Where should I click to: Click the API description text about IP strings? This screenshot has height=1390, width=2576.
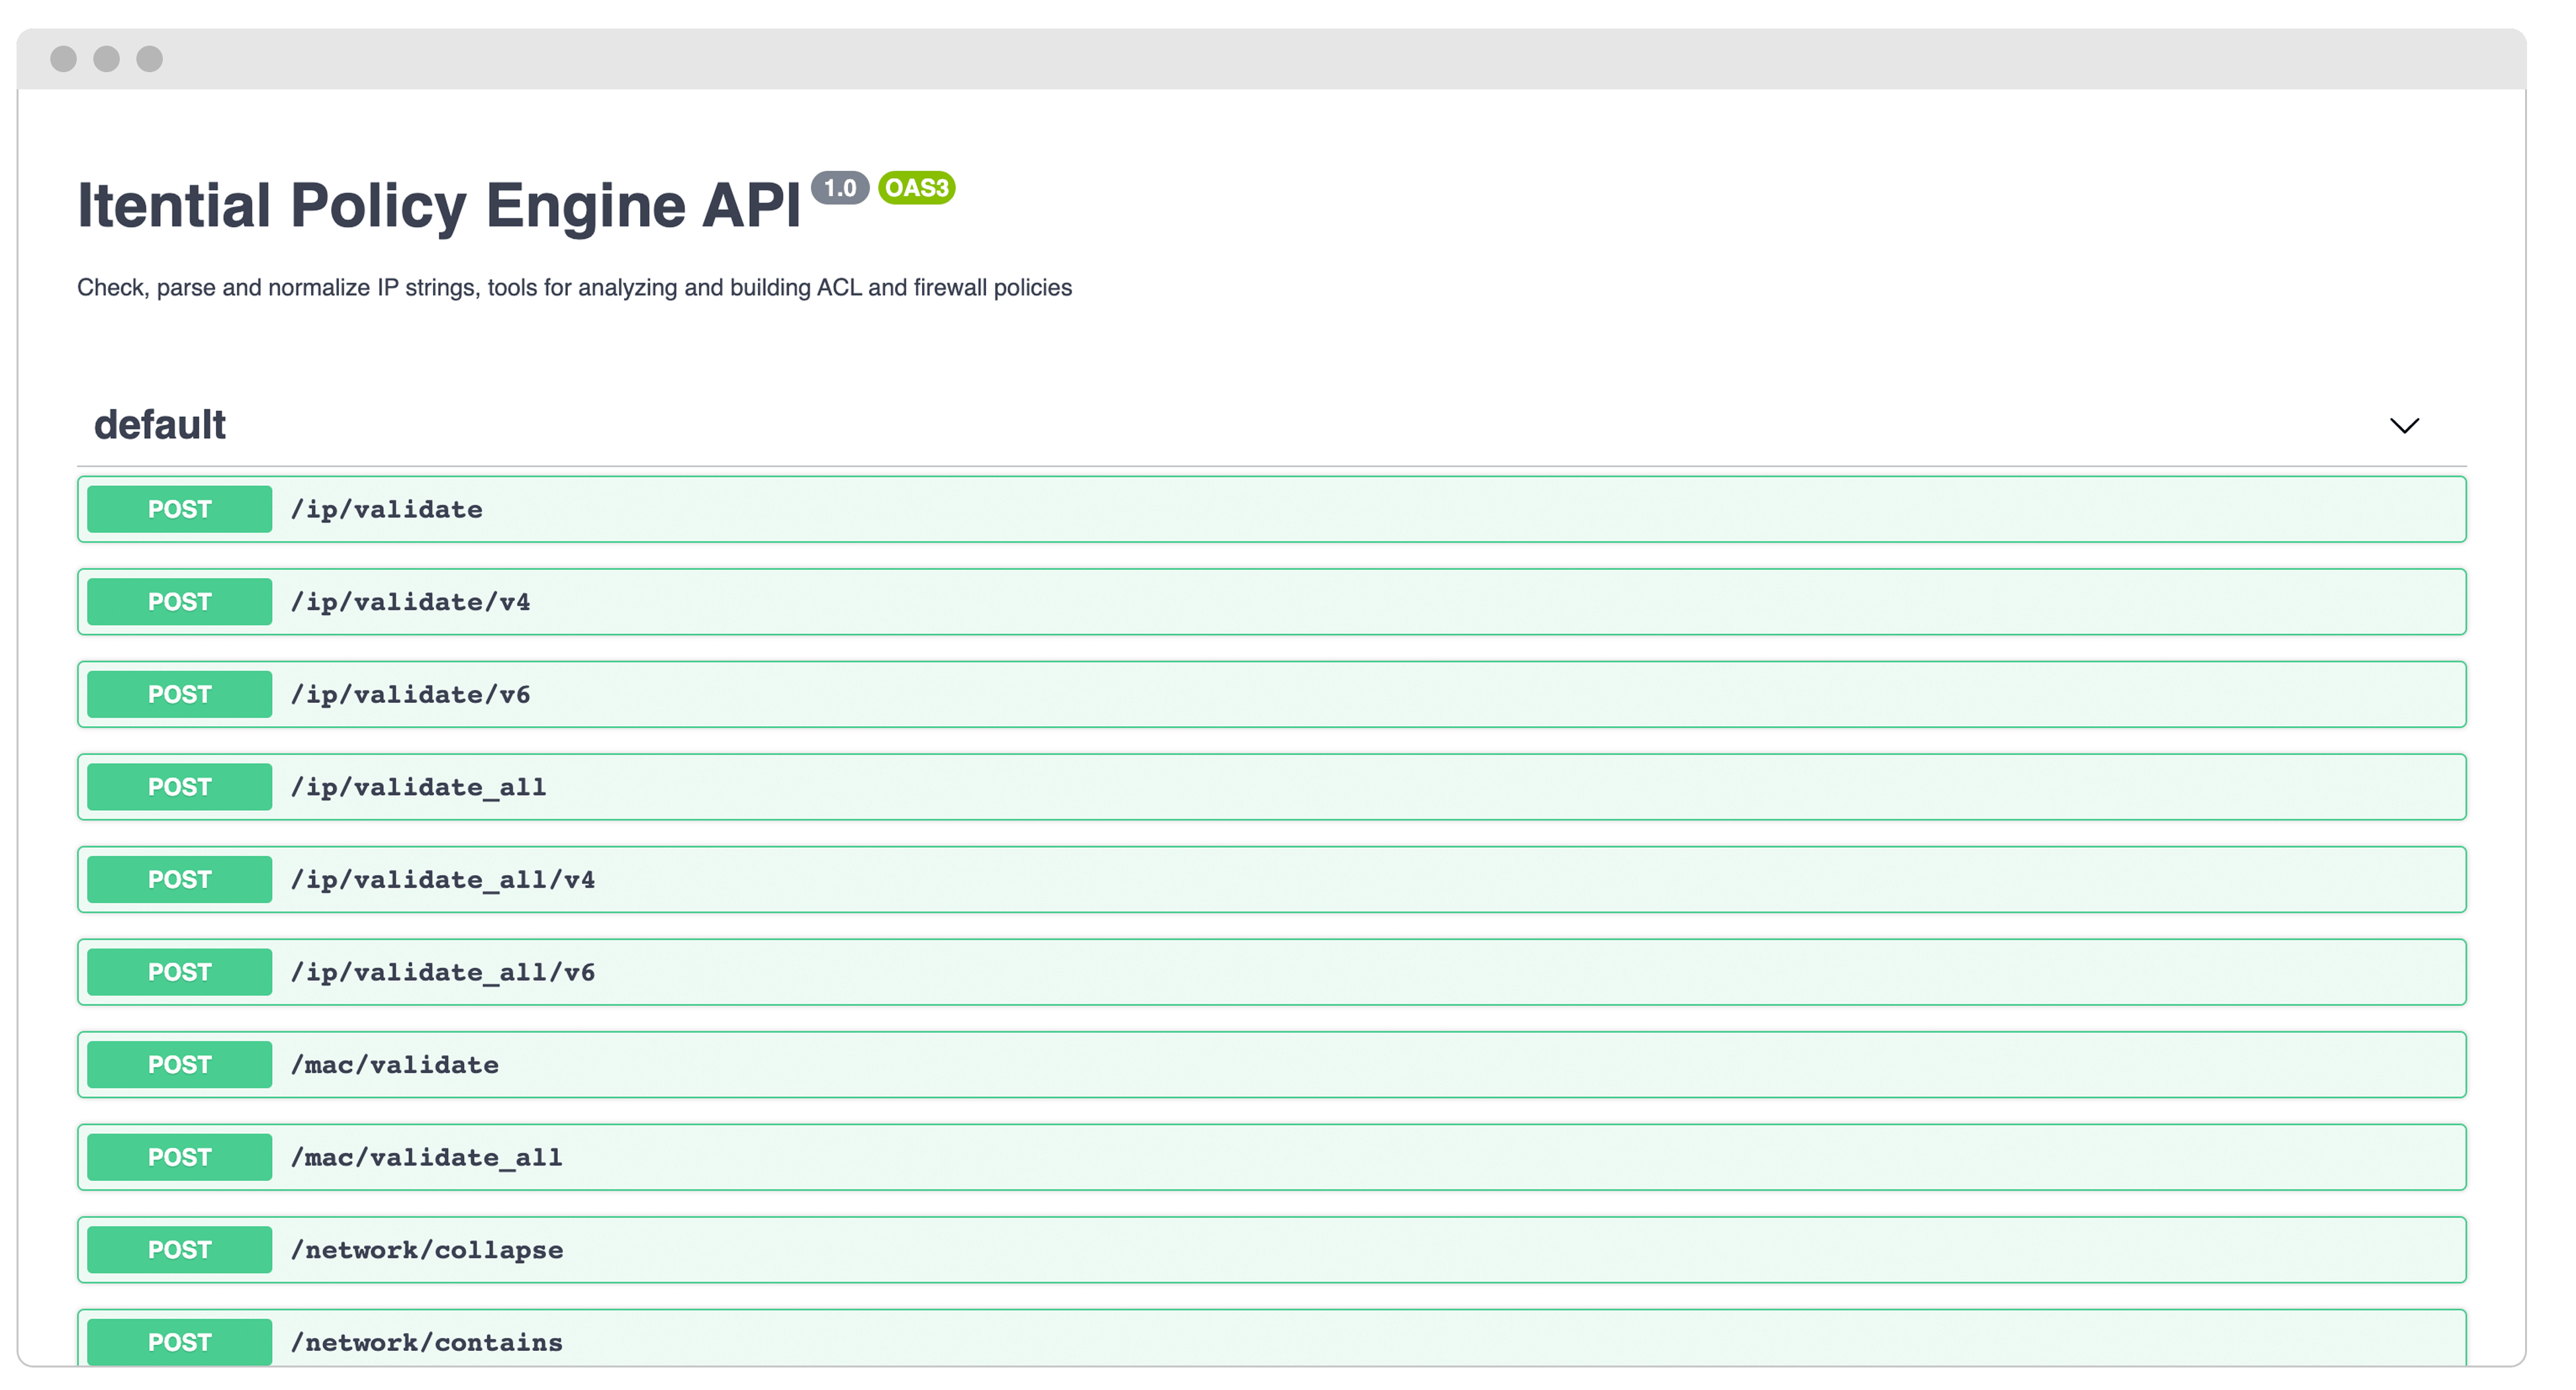pos(574,288)
